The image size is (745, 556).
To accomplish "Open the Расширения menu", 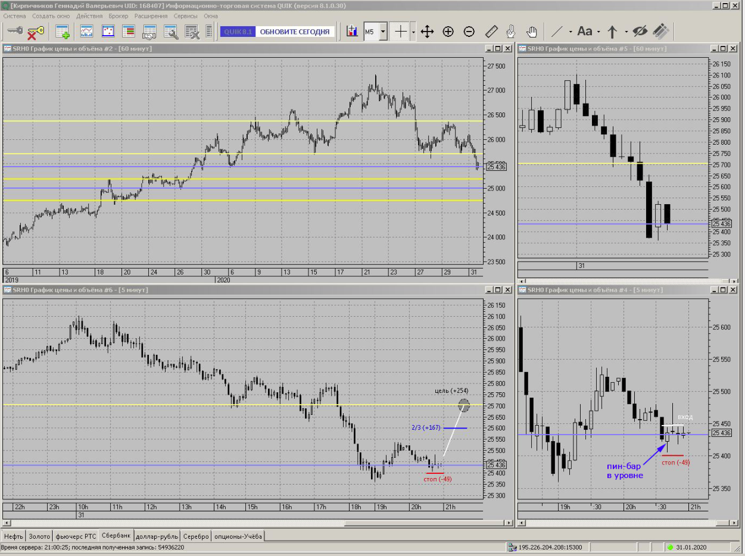I will 151,16.
